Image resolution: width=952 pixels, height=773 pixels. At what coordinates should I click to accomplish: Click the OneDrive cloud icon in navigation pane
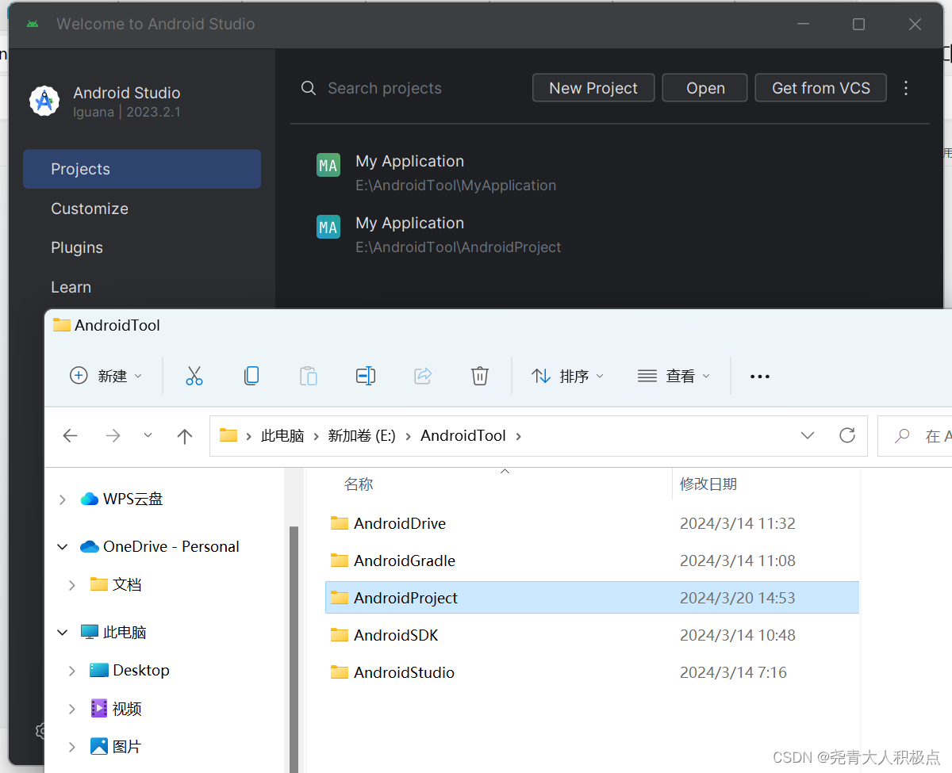tap(90, 546)
